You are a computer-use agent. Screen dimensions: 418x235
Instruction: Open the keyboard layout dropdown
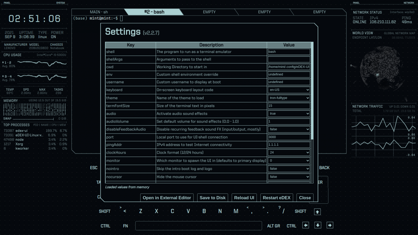(288, 90)
